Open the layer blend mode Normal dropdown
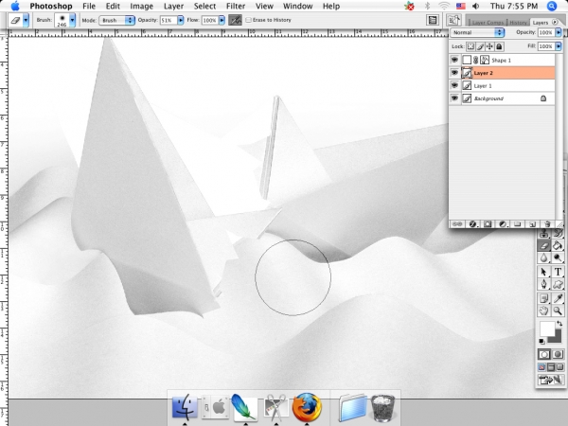 coord(477,32)
